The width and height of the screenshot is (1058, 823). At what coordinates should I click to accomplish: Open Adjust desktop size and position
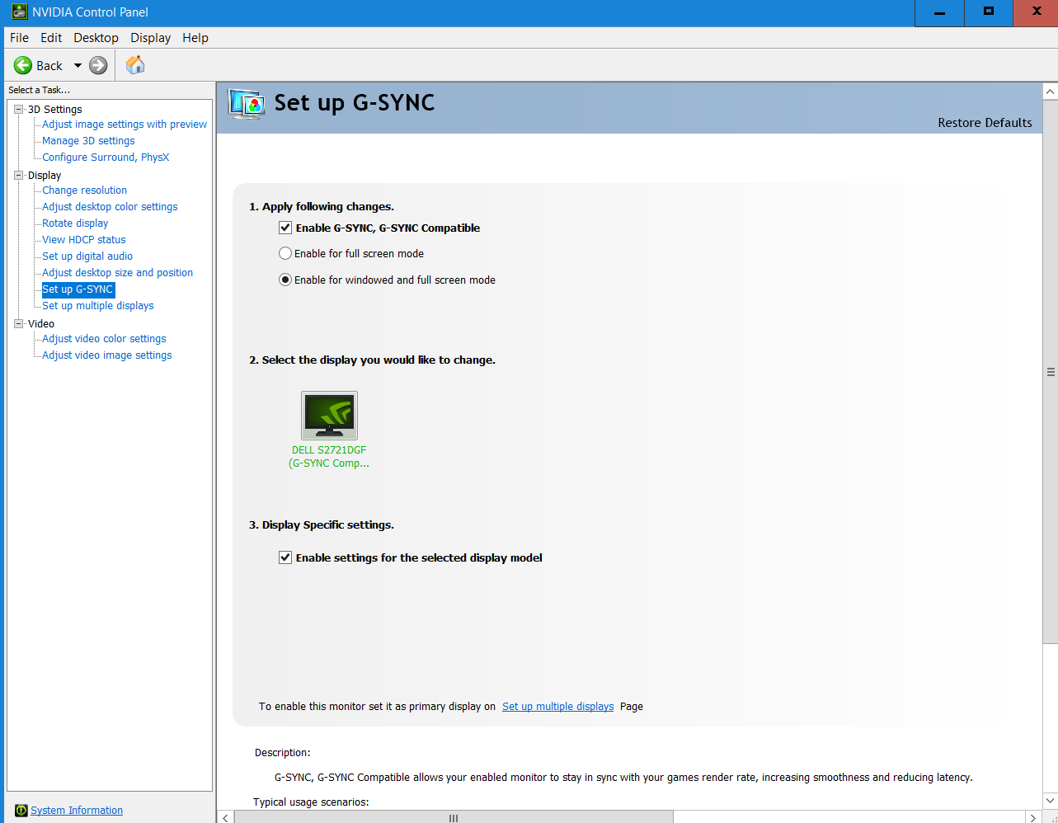click(118, 273)
